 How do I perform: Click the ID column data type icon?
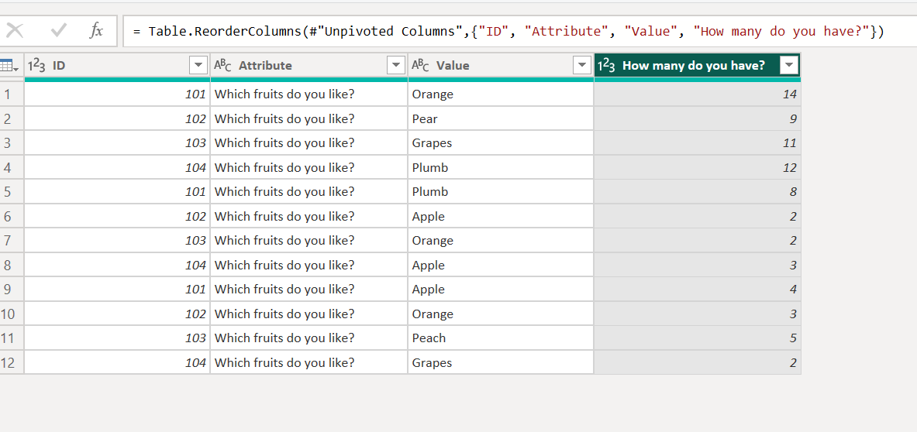point(37,66)
